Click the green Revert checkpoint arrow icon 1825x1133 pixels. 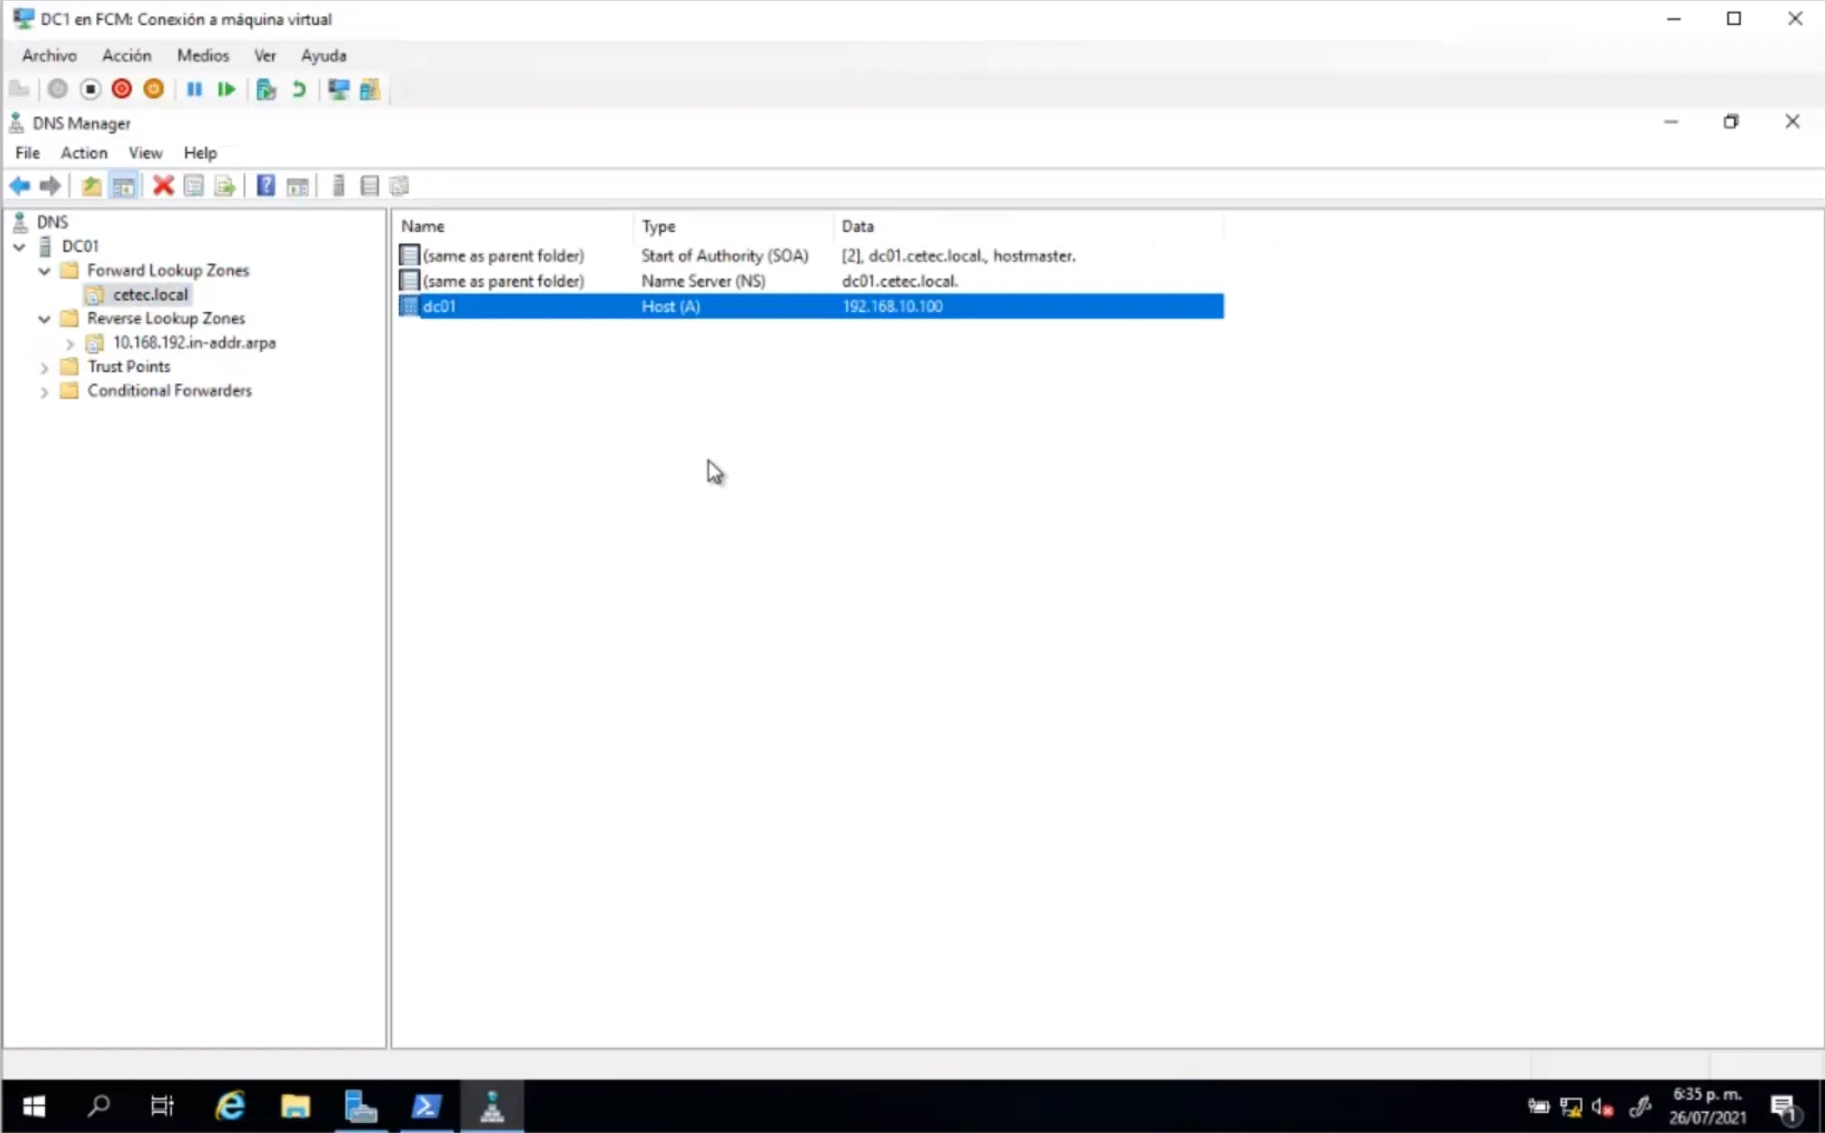pos(299,89)
